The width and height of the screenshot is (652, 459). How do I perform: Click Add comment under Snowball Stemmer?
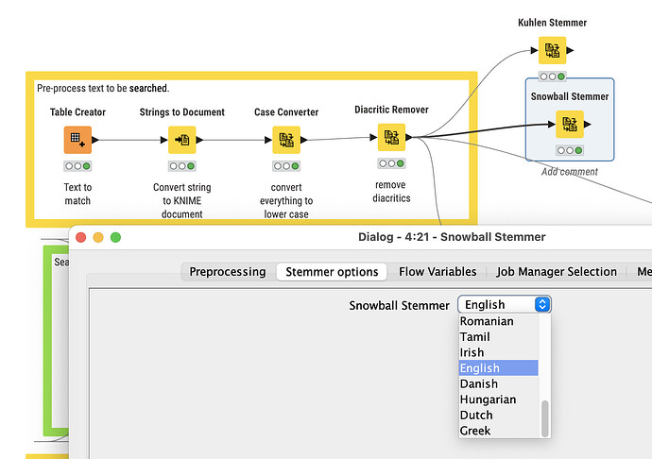pyautogui.click(x=569, y=172)
